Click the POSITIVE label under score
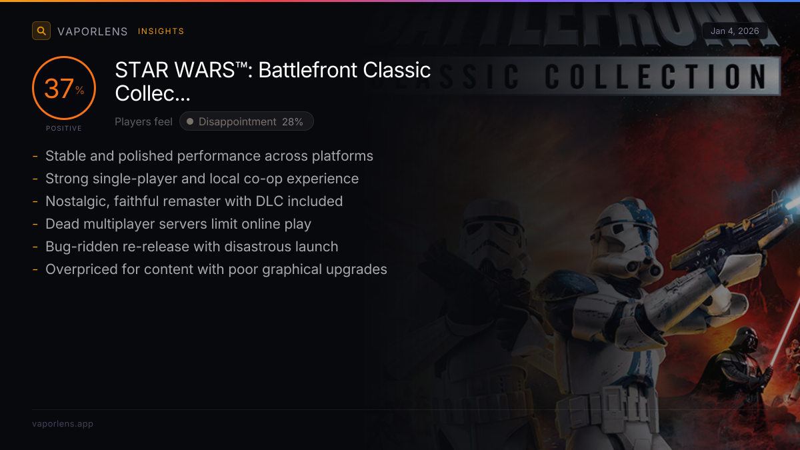Screen dimensions: 800x450 (64, 128)
